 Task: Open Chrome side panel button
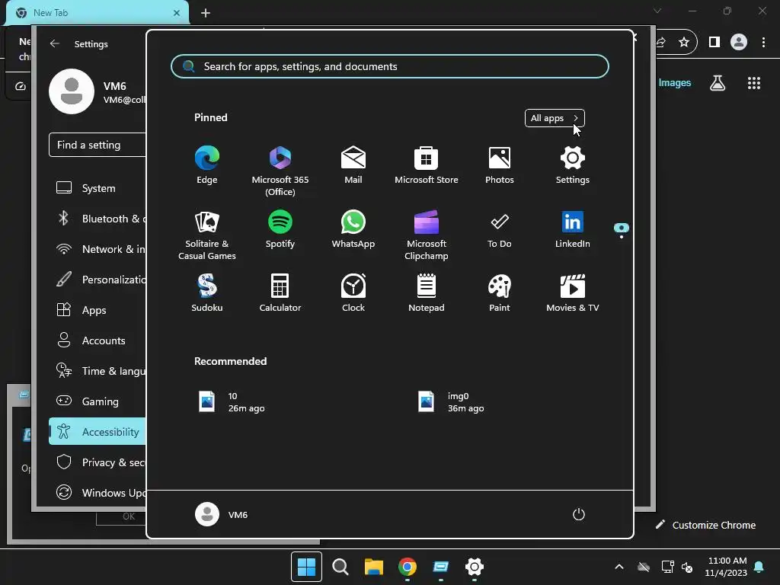[714, 43]
